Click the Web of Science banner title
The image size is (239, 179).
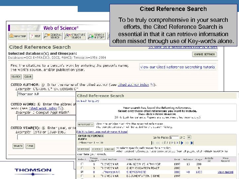pos(61,28)
